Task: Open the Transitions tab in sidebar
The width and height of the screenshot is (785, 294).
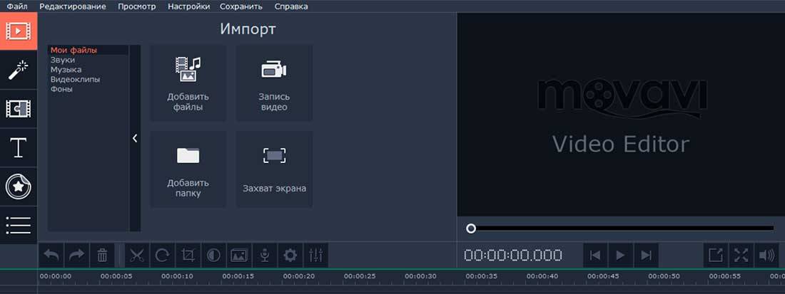Action: click(x=18, y=109)
